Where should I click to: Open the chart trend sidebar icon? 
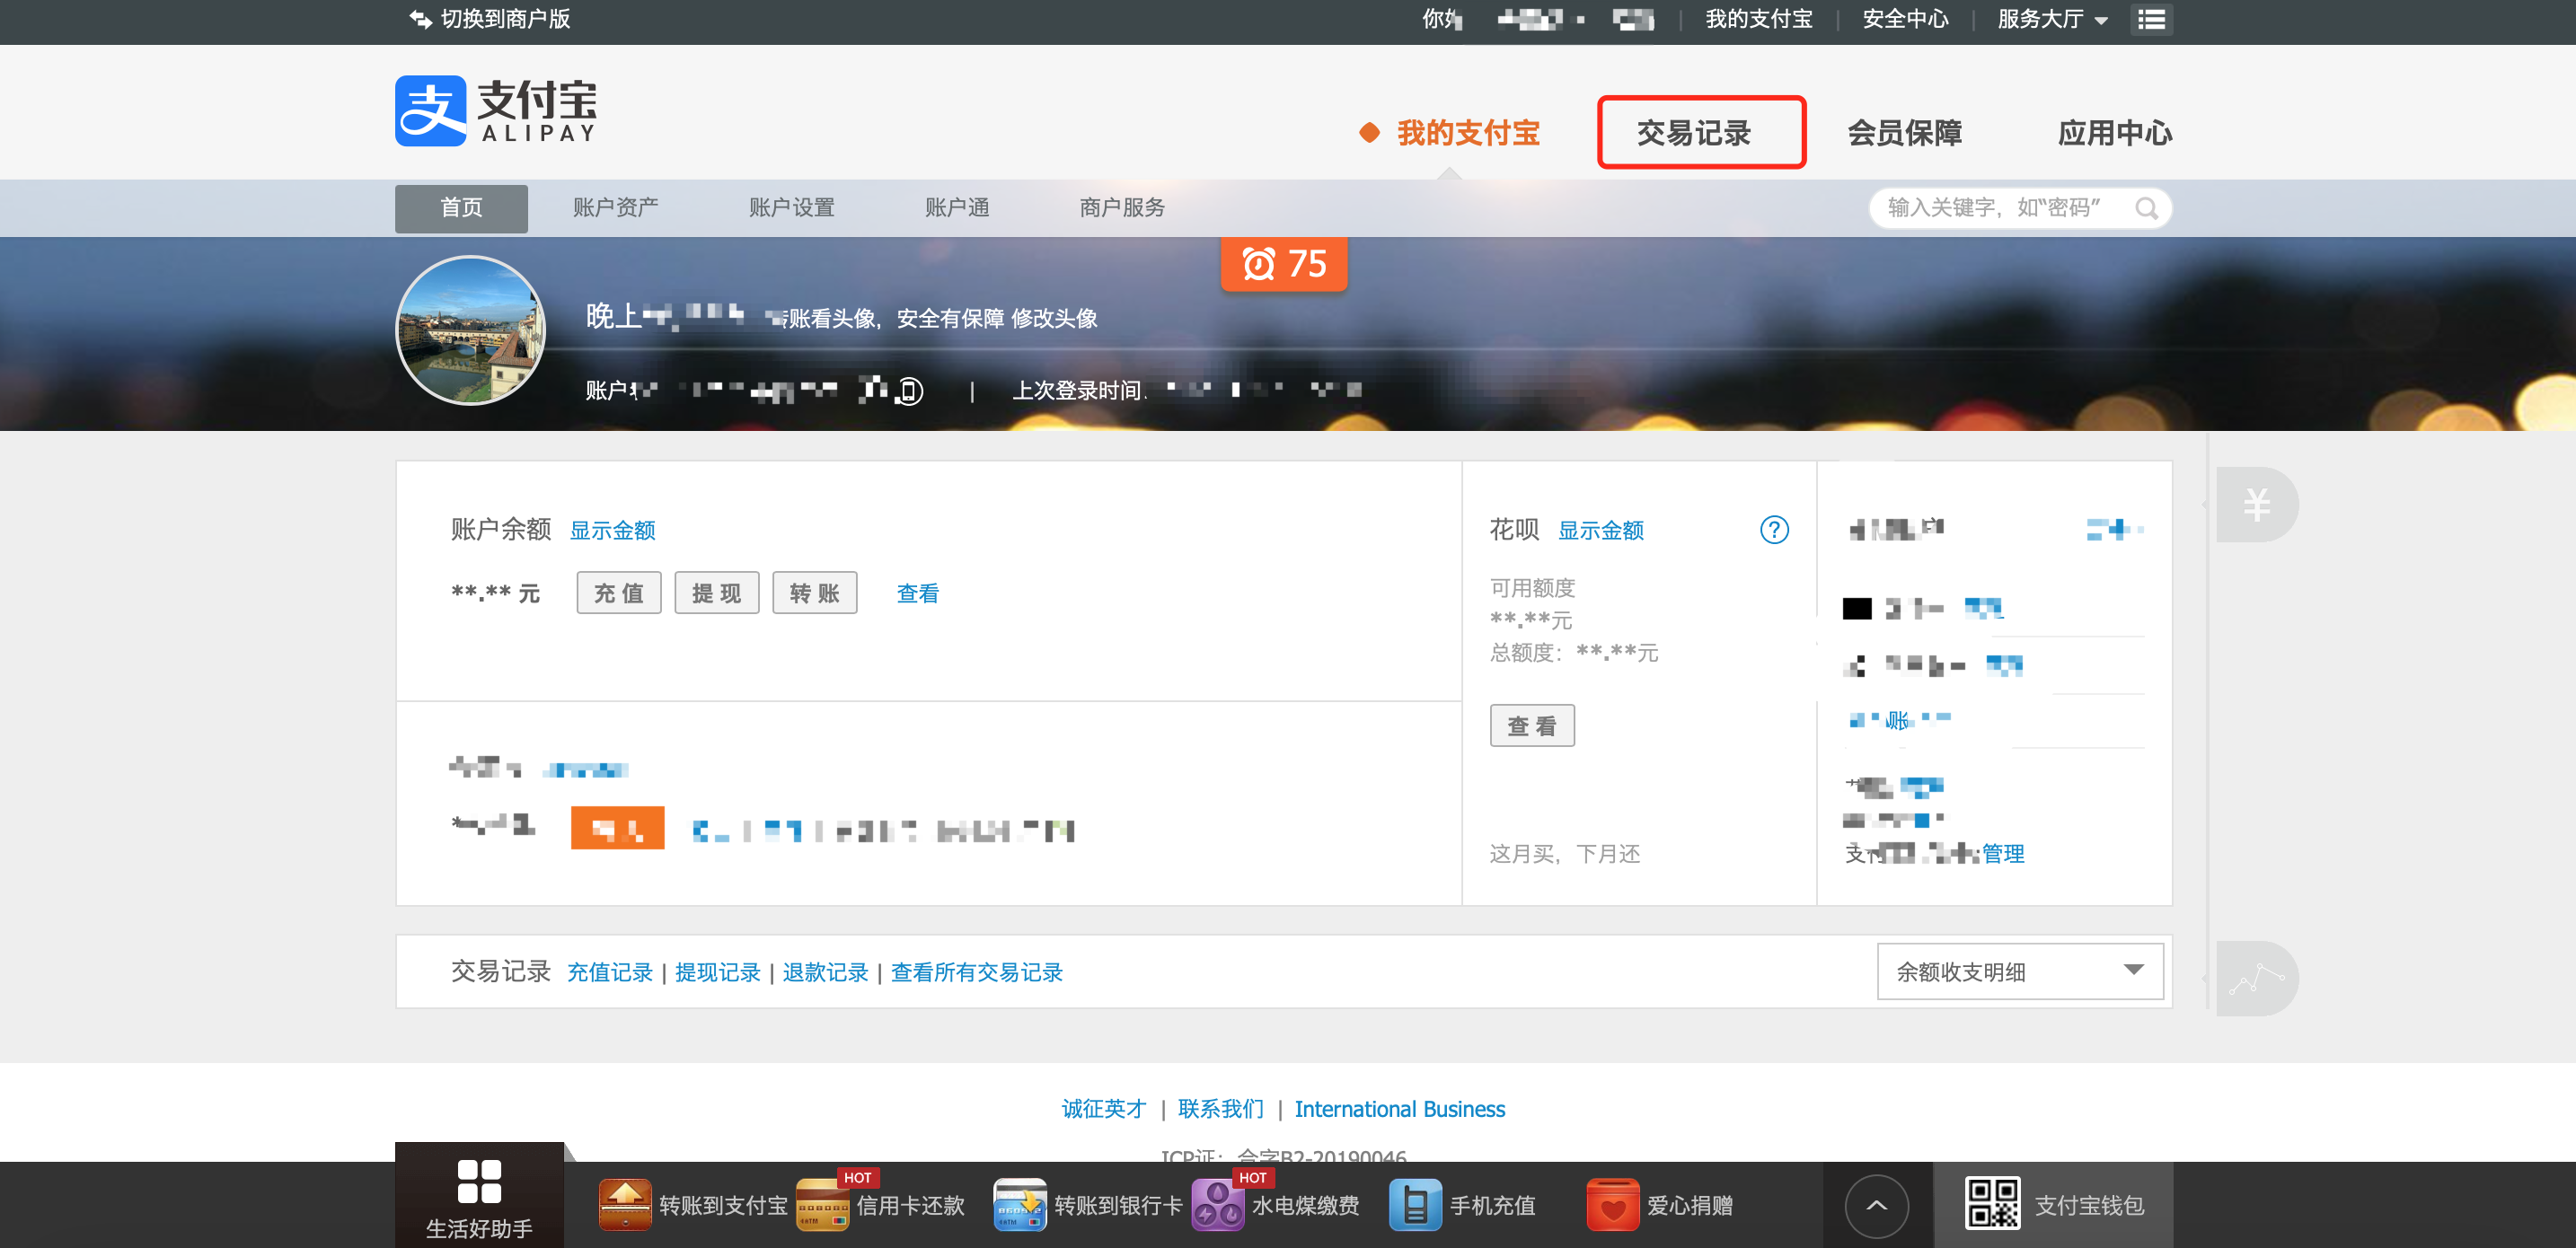(x=2255, y=978)
